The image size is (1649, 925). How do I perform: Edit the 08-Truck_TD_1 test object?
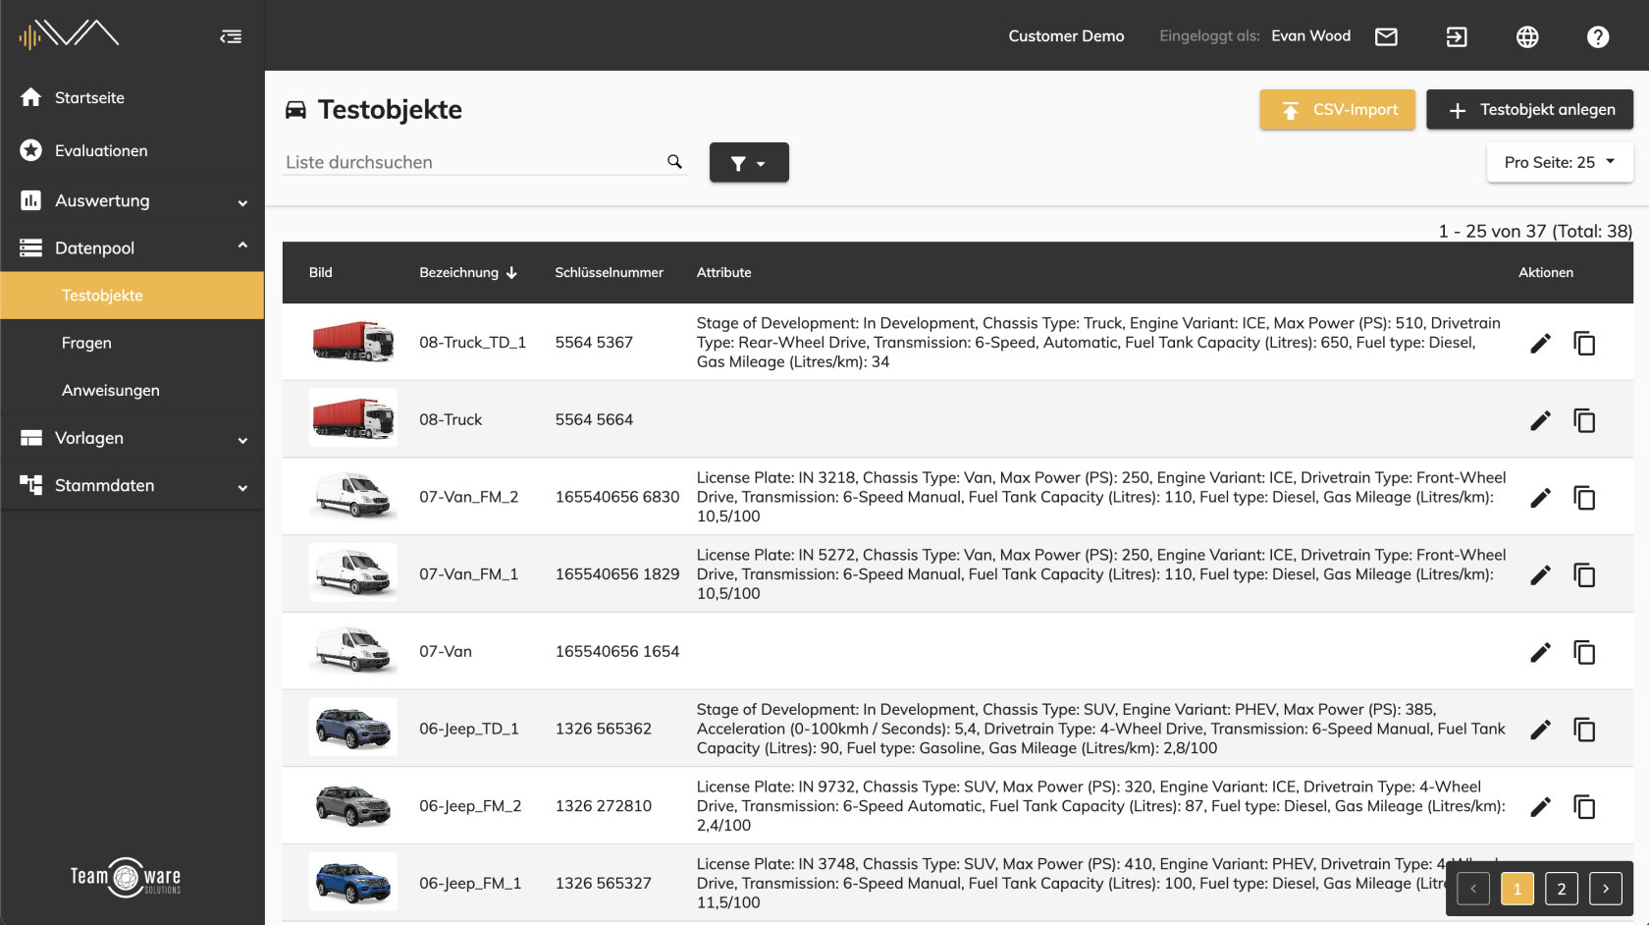tap(1541, 343)
